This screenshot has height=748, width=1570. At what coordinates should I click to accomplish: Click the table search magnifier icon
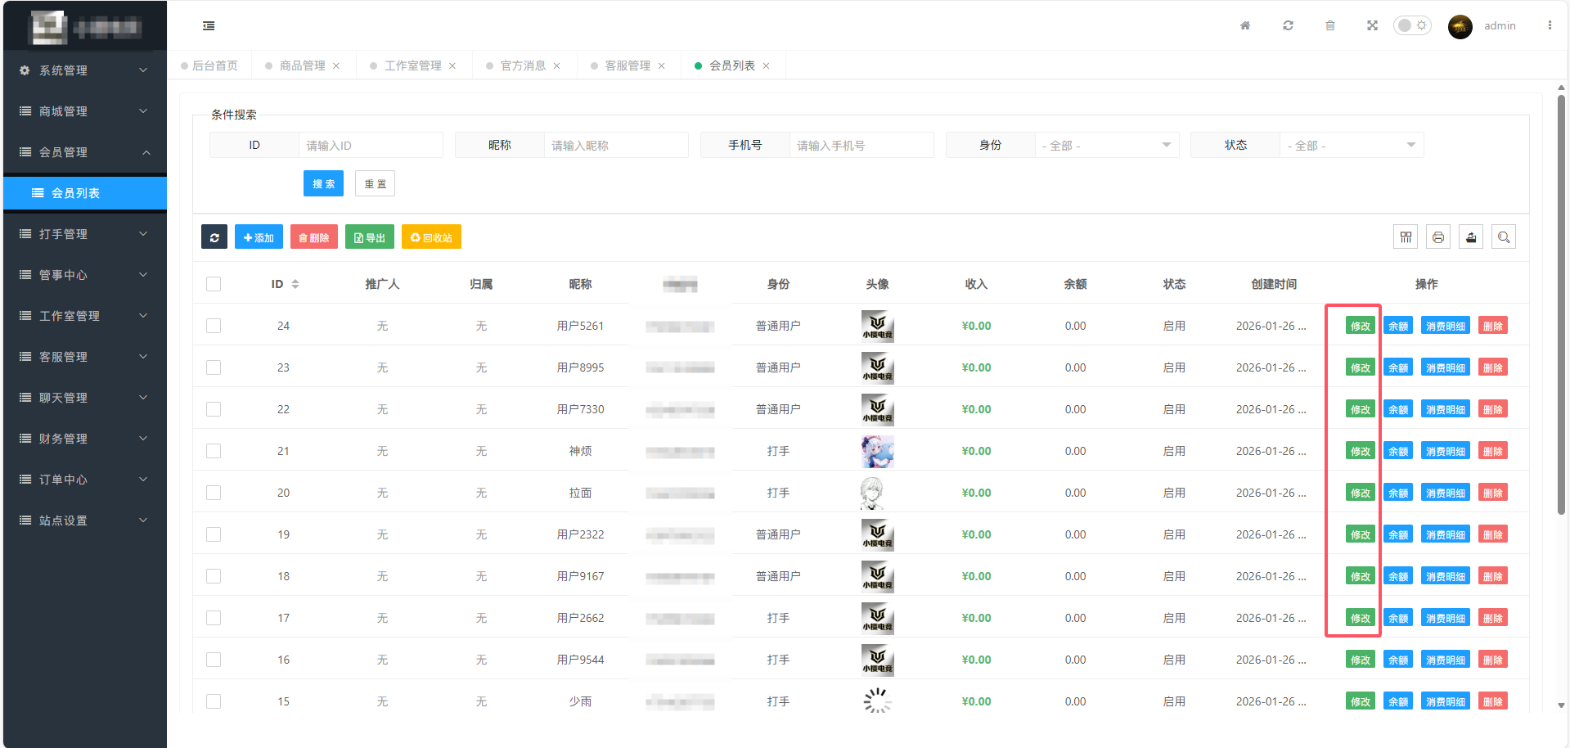tap(1504, 237)
